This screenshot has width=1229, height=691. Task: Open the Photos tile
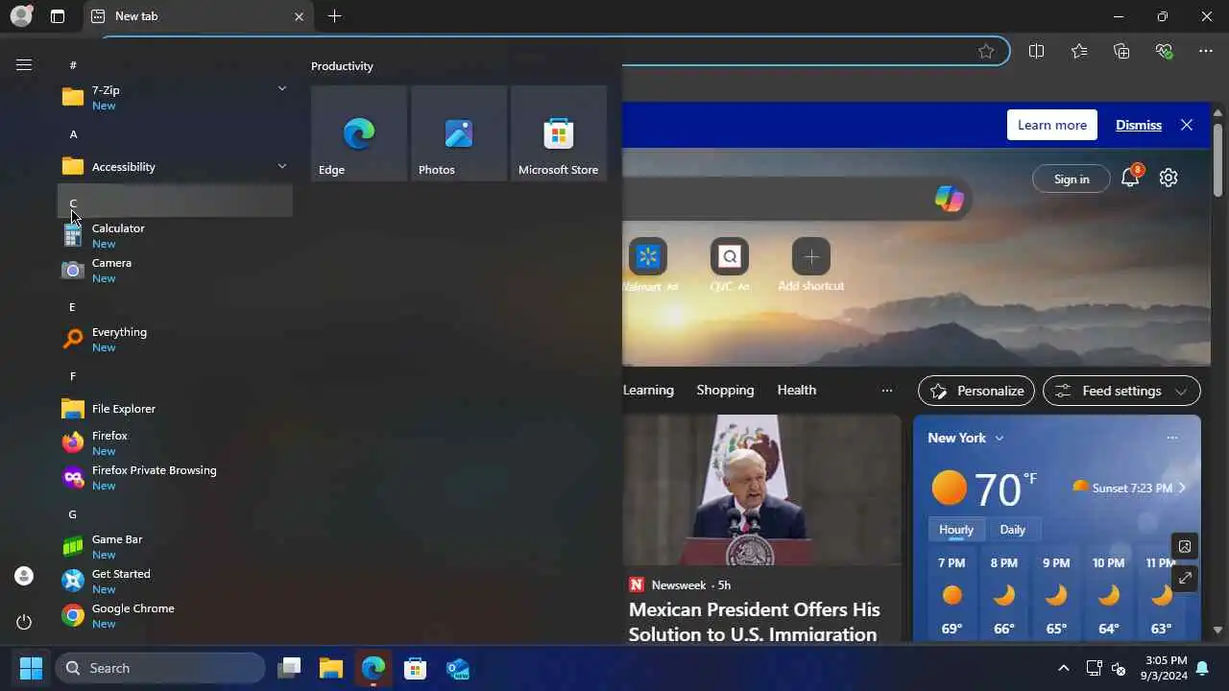pyautogui.click(x=459, y=132)
